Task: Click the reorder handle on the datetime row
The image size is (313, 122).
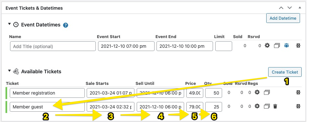Action: [x=298, y=46]
